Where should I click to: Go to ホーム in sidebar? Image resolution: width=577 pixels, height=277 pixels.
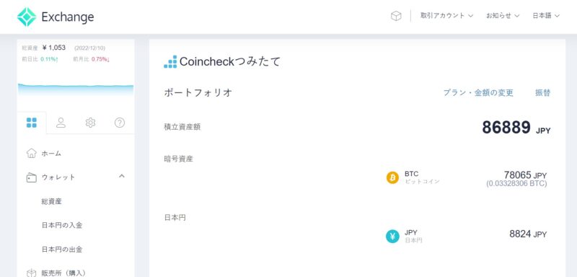click(x=51, y=154)
